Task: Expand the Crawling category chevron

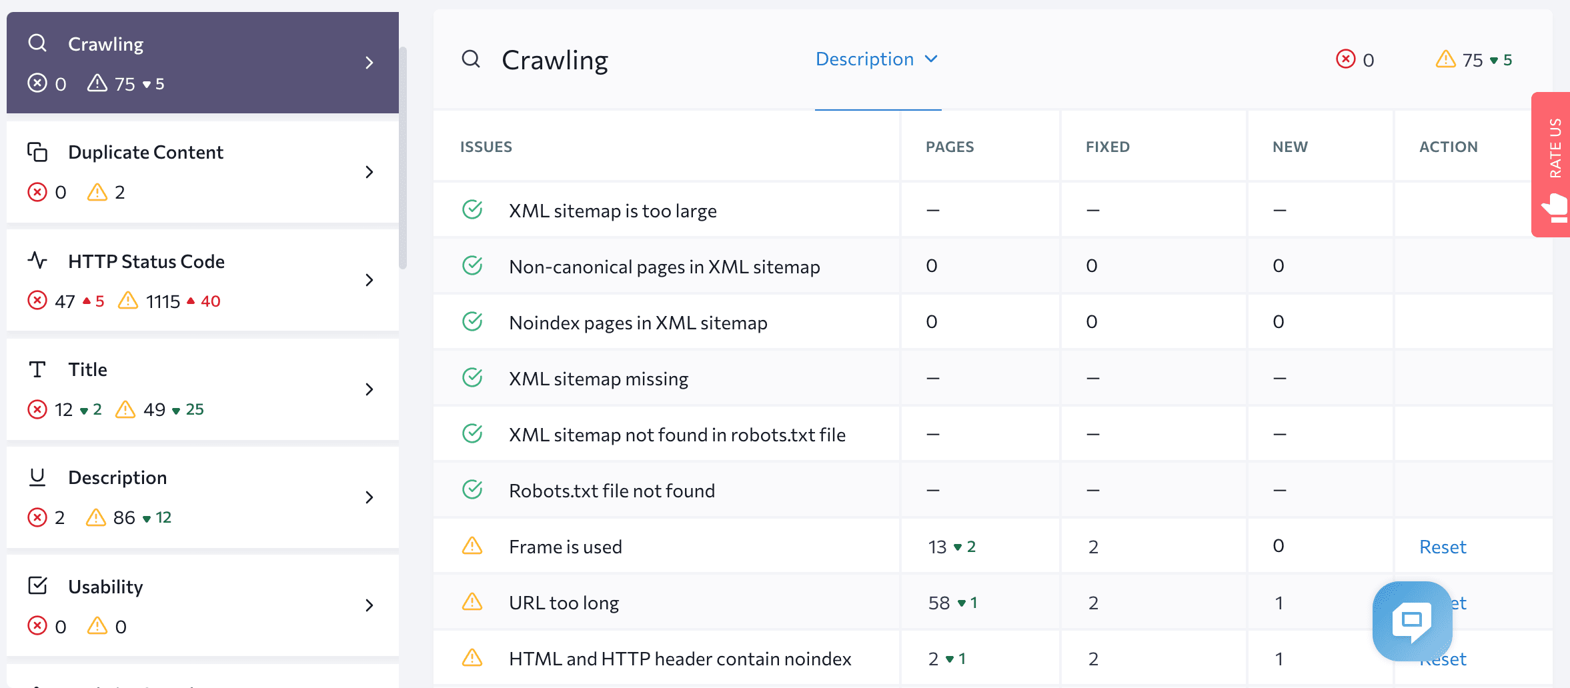Action: point(369,63)
